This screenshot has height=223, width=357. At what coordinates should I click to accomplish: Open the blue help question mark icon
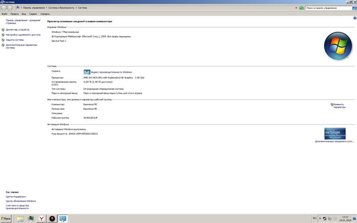[x=355, y=18]
